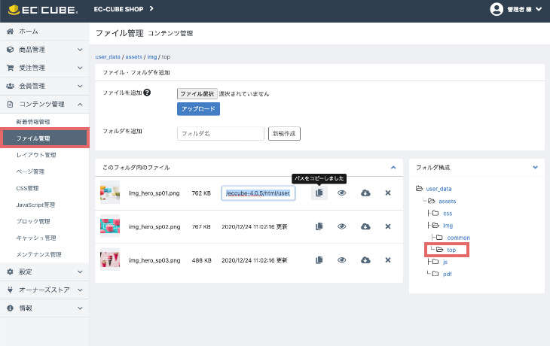Click img breadcrumb link
The image size is (550, 346).
pyautogui.click(x=152, y=56)
